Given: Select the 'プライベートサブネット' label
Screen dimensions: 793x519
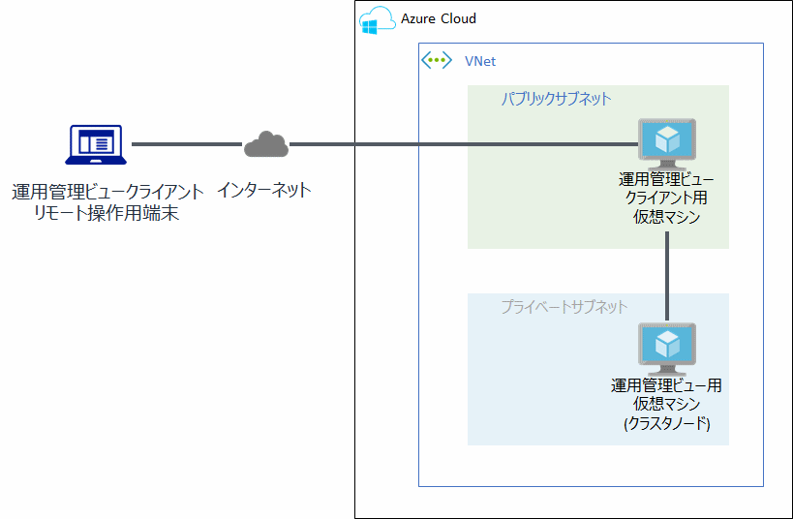Looking at the screenshot, I should tap(564, 307).
